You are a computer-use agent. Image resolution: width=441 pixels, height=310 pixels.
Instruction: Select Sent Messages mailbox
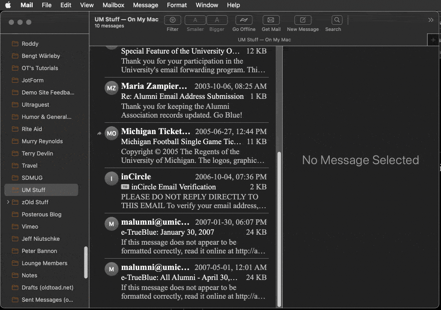tap(41, 300)
